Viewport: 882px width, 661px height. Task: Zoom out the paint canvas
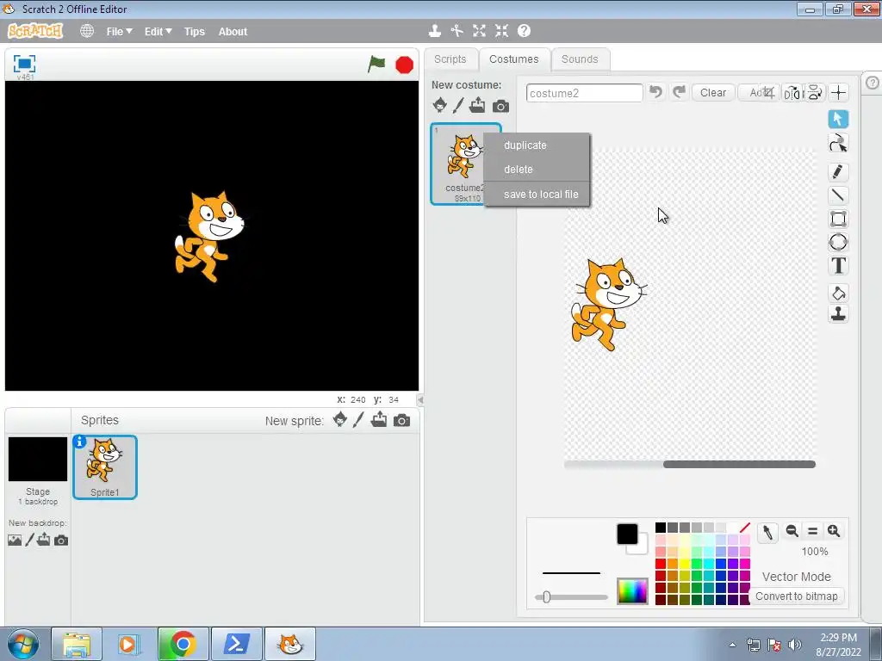(792, 530)
